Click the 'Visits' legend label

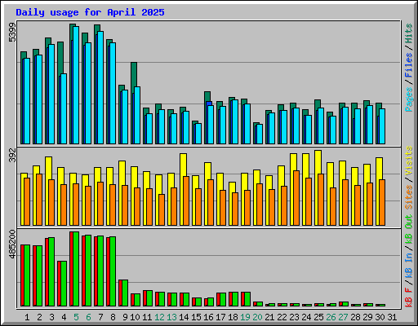pos(408,161)
